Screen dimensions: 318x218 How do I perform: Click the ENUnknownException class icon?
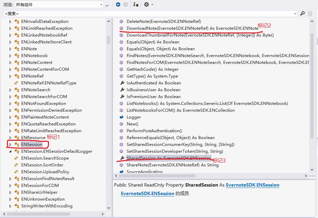(17, 199)
